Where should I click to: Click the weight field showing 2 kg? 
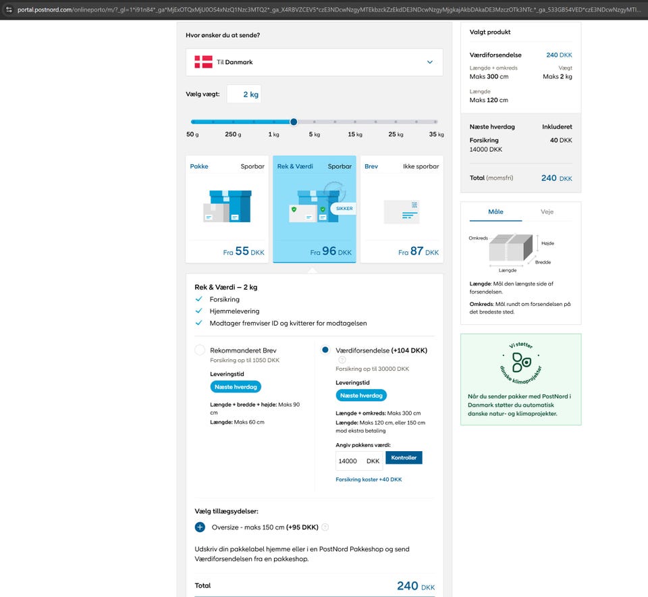244,95
